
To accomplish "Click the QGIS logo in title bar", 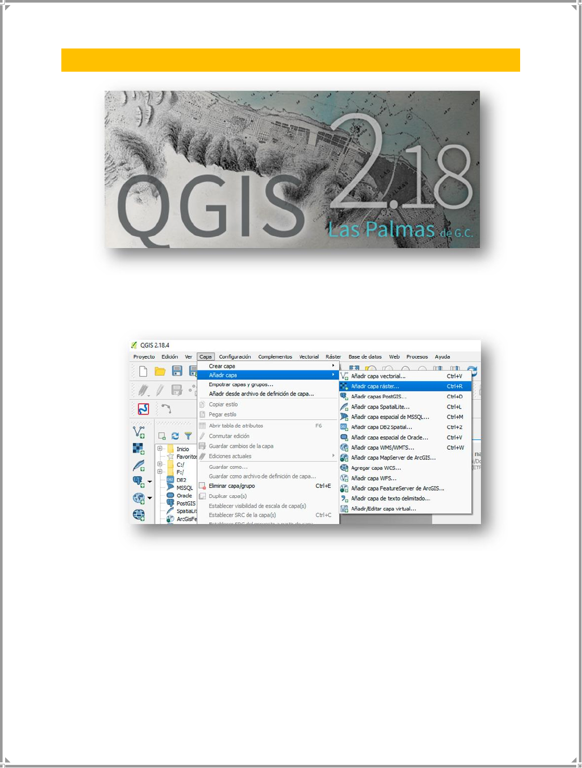I will click(x=134, y=346).
